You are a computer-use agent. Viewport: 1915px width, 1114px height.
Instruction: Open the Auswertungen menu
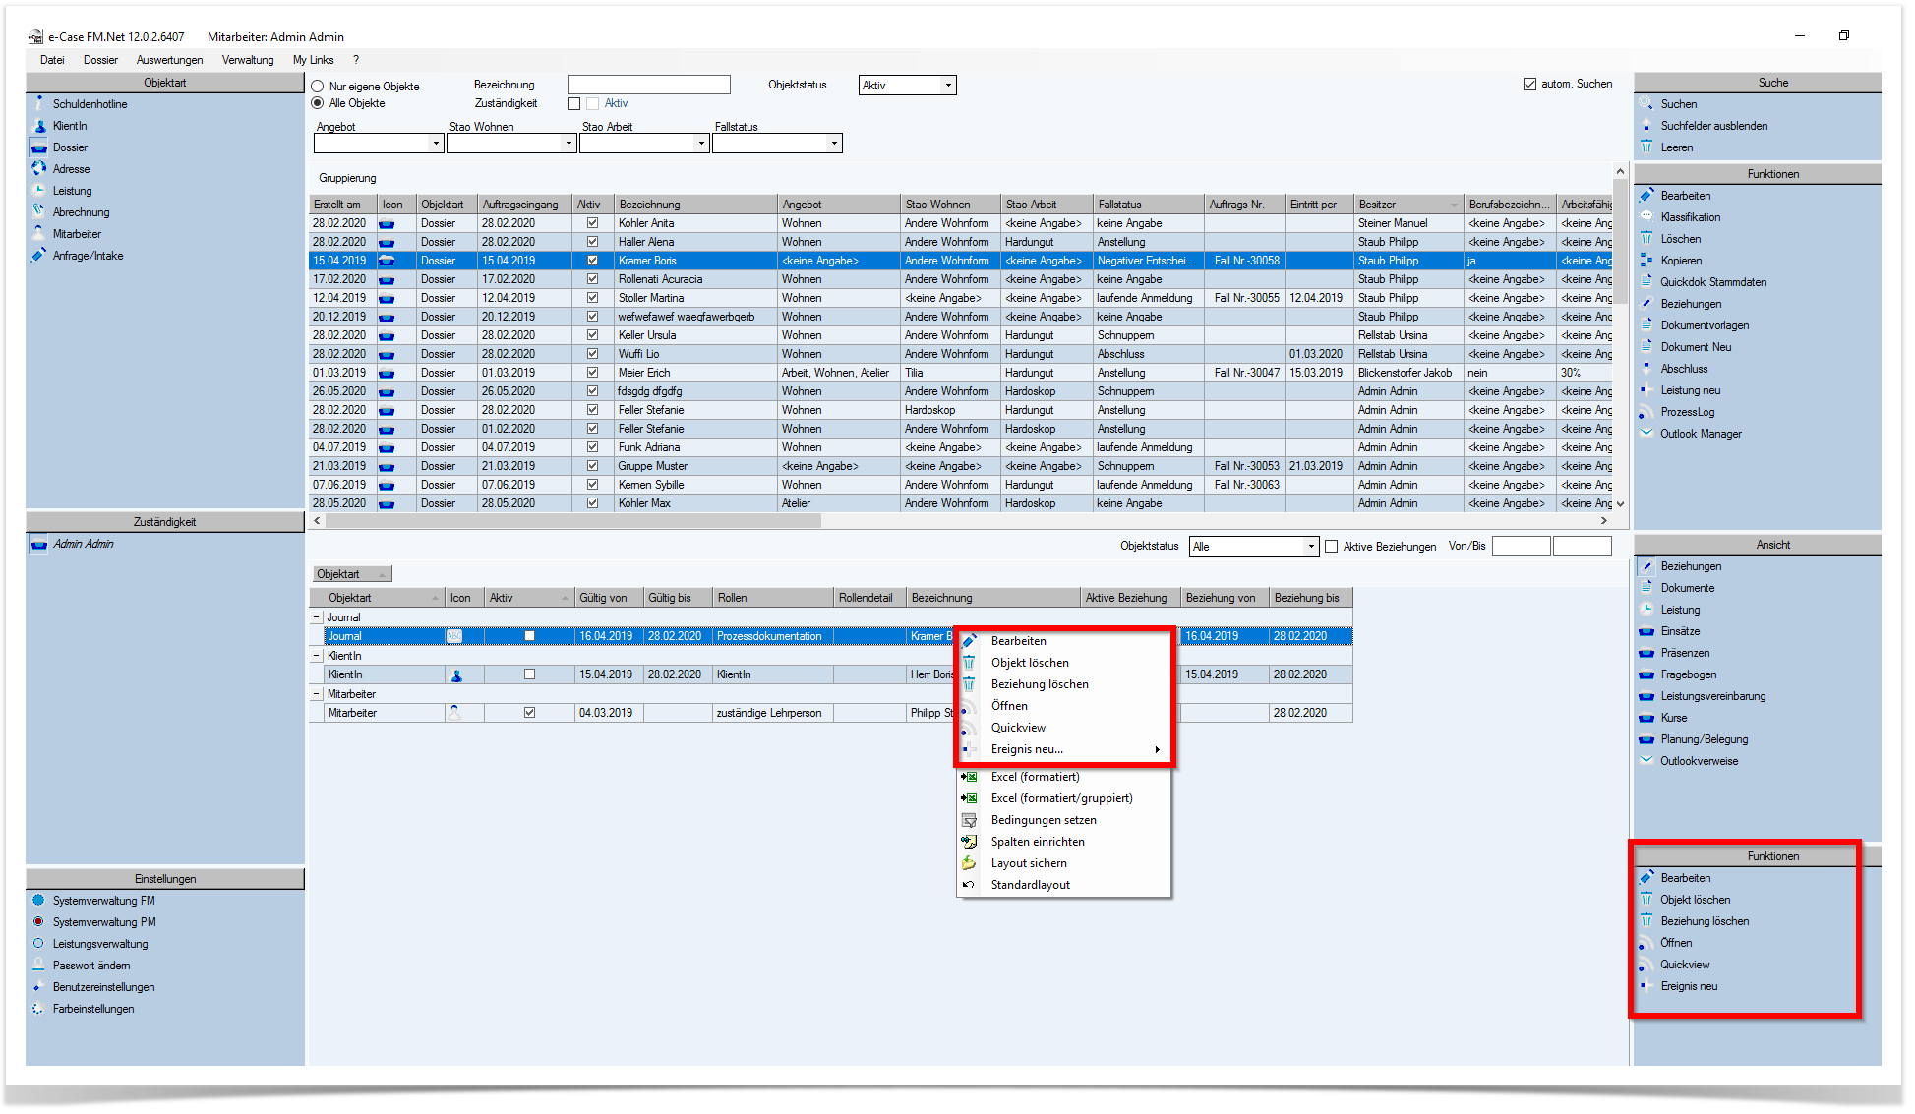point(170,60)
